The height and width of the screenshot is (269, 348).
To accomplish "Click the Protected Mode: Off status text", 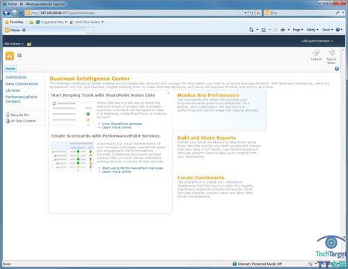I will tap(267, 264).
